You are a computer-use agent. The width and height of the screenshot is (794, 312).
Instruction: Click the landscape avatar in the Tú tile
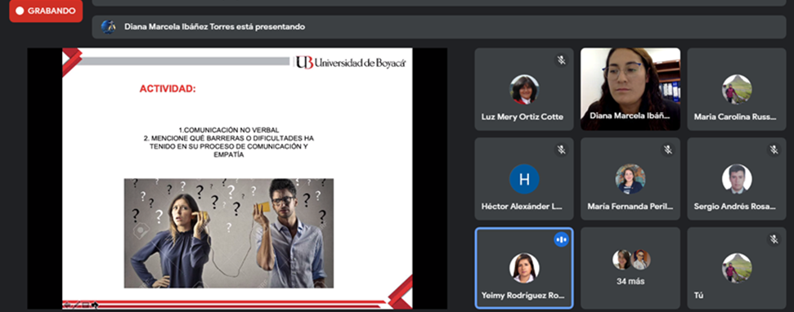coord(737,268)
